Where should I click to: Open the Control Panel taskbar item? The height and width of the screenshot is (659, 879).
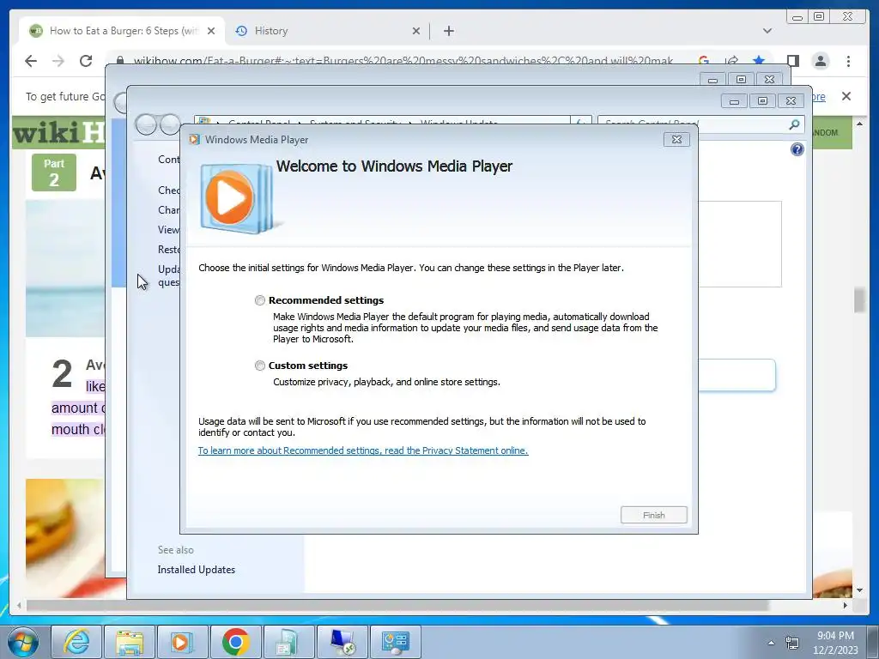click(395, 642)
